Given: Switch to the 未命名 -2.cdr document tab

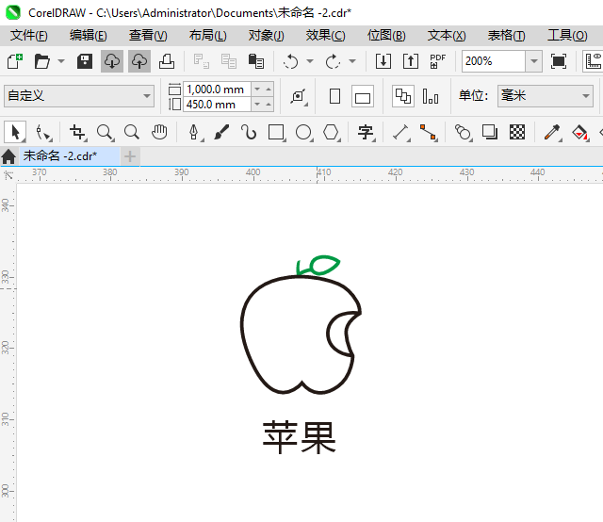Looking at the screenshot, I should pyautogui.click(x=69, y=156).
